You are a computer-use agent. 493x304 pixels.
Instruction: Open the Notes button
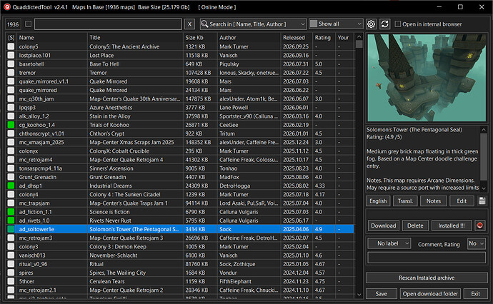click(433, 201)
